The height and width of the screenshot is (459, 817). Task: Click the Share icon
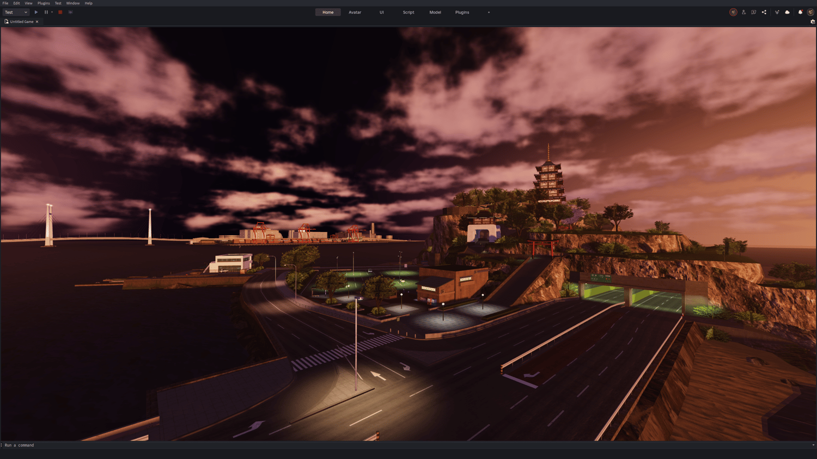tap(764, 12)
